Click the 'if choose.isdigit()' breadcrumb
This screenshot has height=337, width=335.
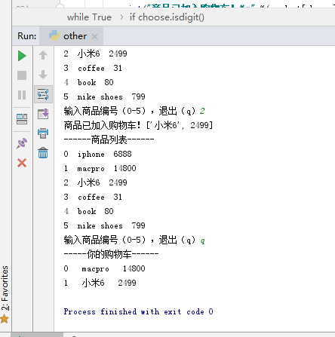click(167, 17)
